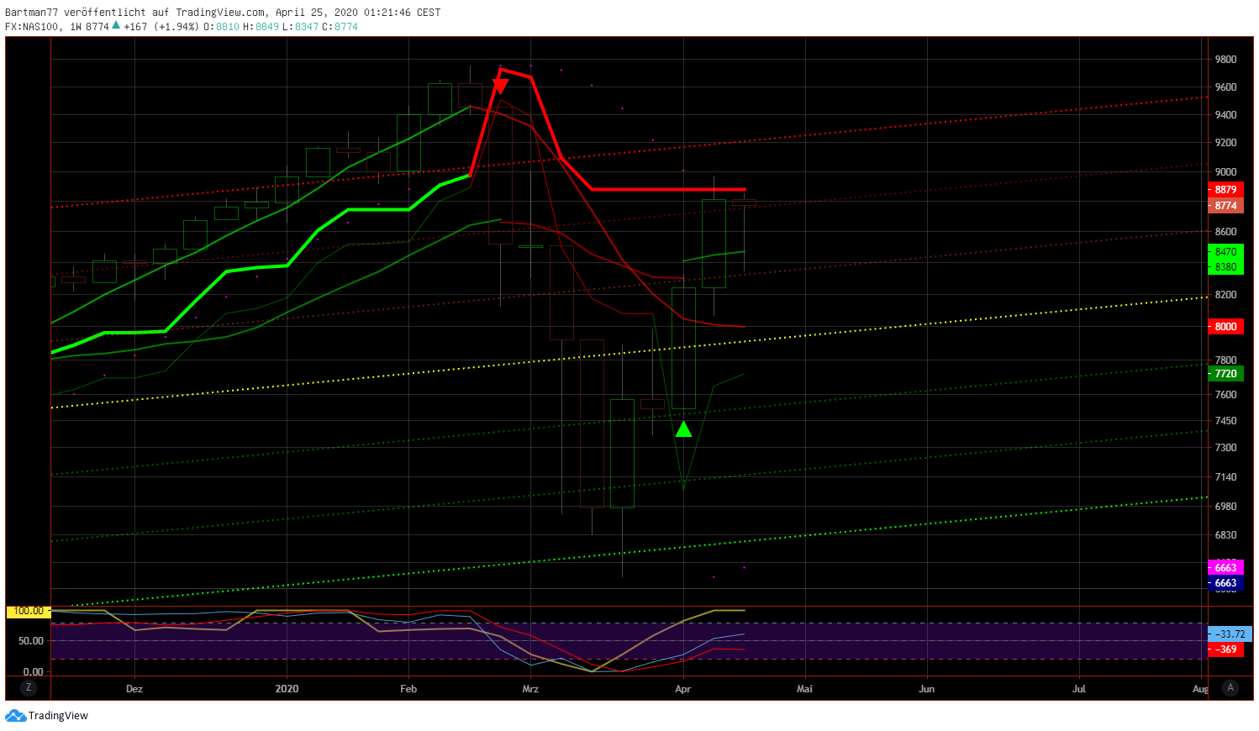Click the Apr label on the time axis
1259x731 pixels.
[x=682, y=688]
